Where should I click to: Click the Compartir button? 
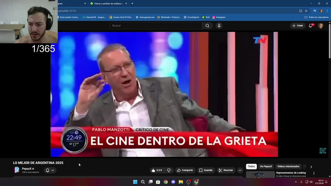(x=185, y=170)
